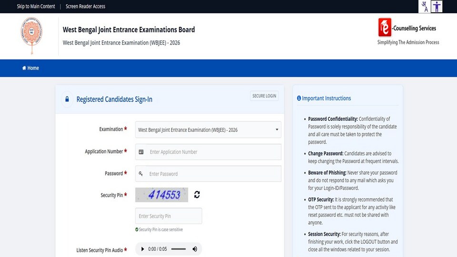Viewport: 457px width, 257px height.
Task: Click the 'OTP Security:' instruction text
Action: 321,199
